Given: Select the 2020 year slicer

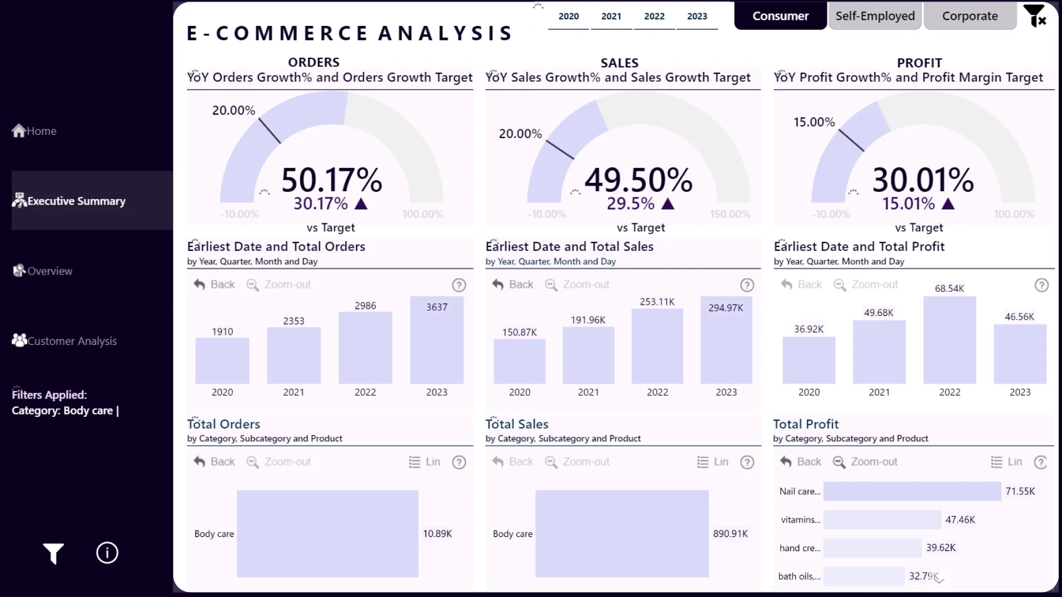Looking at the screenshot, I should coord(569,17).
